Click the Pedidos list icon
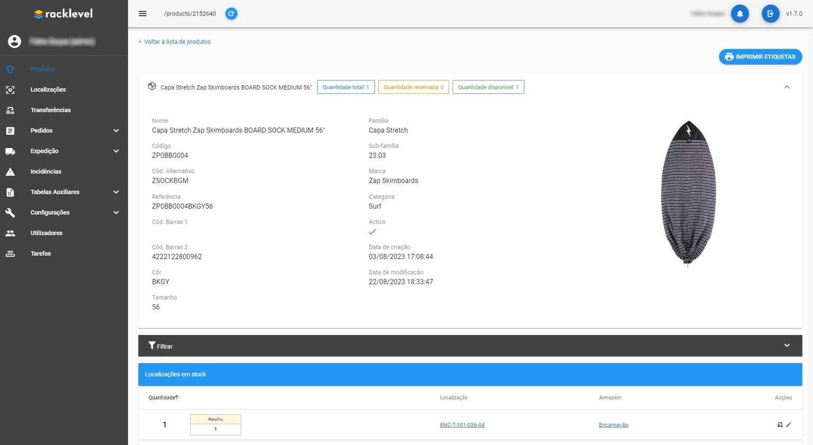813x445 pixels. [x=10, y=131]
